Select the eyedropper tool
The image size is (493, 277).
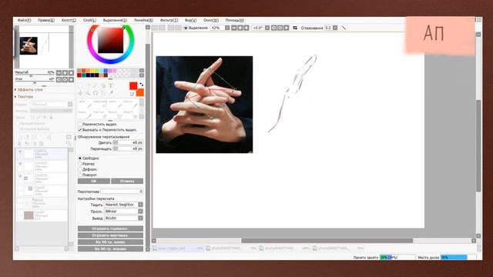coord(111,93)
